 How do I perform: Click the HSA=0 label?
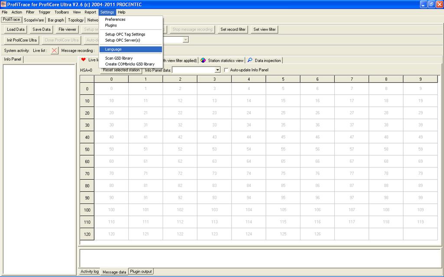(x=86, y=70)
